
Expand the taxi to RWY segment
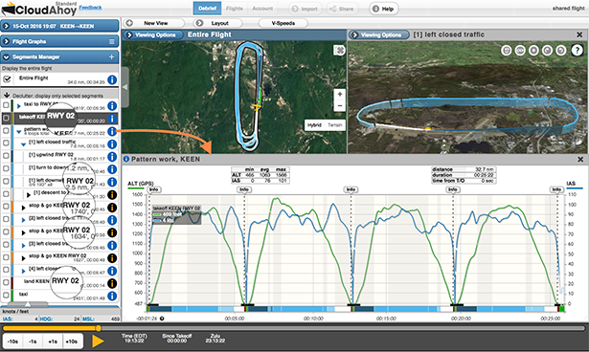19,106
